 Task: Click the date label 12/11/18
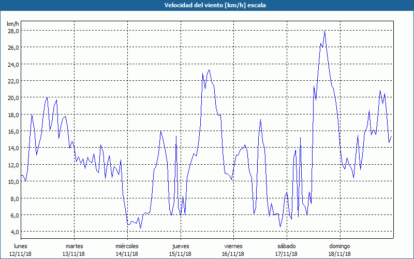click(x=20, y=254)
